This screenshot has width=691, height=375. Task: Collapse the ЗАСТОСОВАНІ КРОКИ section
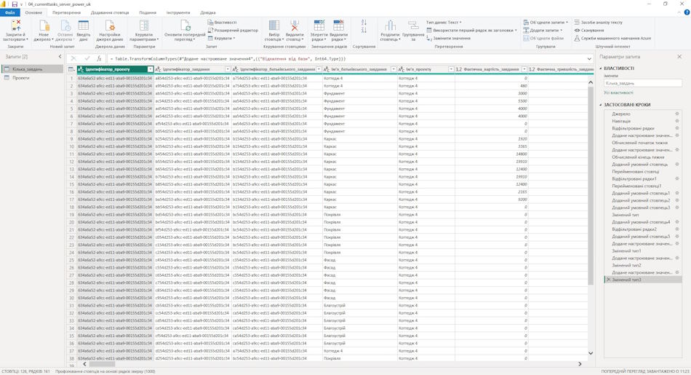601,105
